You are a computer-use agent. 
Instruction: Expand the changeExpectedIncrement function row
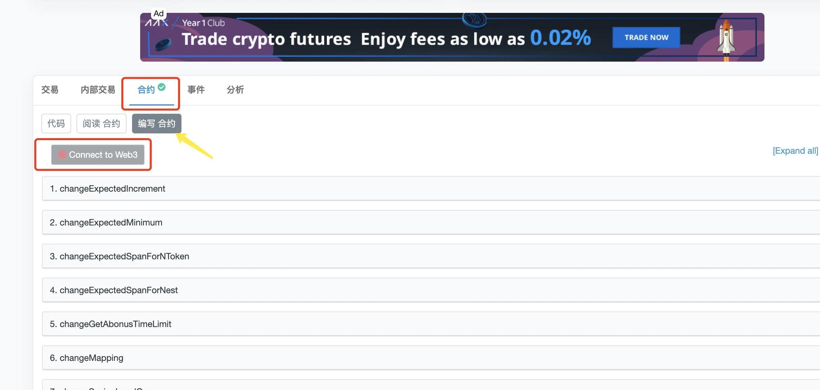(x=430, y=189)
